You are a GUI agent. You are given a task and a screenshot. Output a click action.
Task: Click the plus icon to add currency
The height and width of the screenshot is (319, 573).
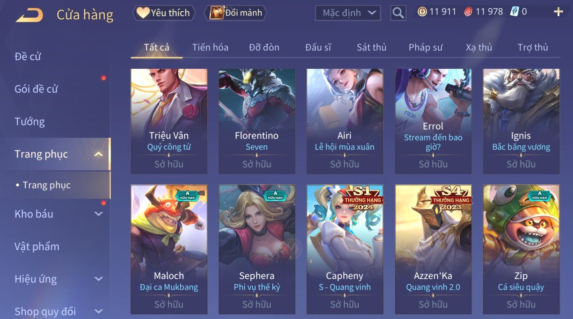(x=558, y=12)
